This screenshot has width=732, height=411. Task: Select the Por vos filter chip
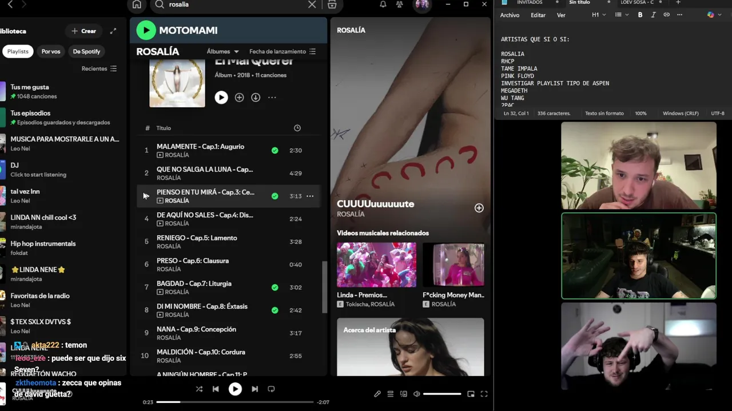tap(50, 51)
